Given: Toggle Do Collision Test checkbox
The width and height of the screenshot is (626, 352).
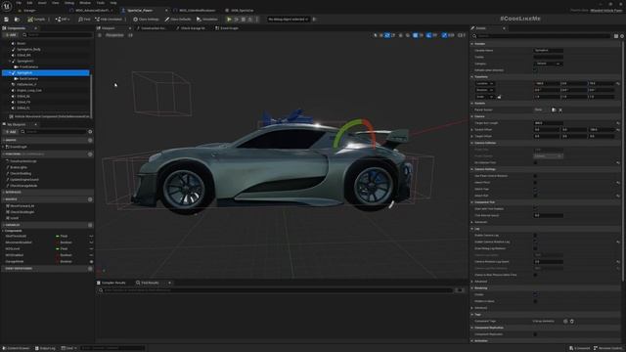Looking at the screenshot, I should (535, 162).
